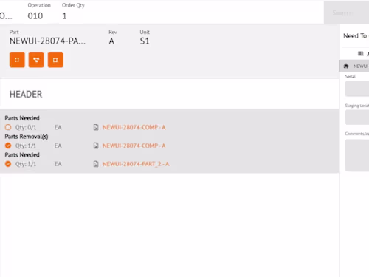This screenshot has width=369, height=277.
Task: Toggle the checked circle in Parts Removal(s)
Action: (8, 146)
